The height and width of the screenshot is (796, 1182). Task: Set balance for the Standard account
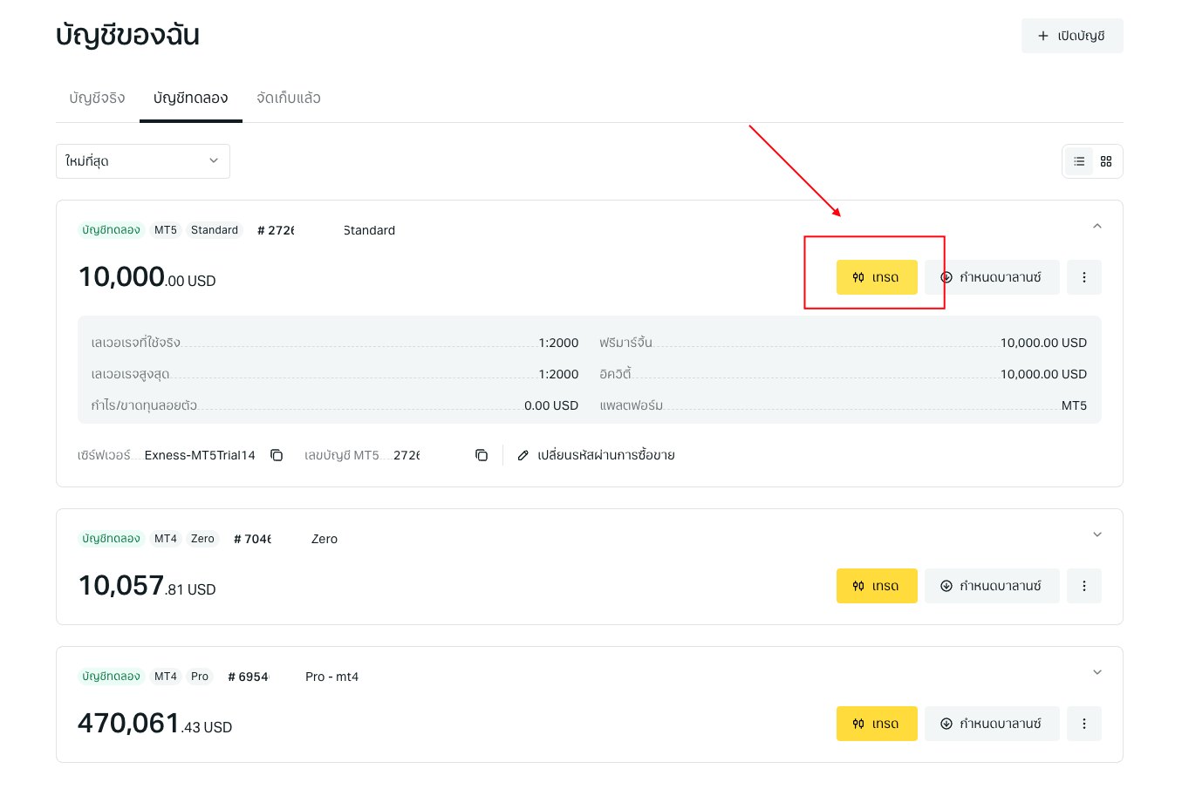992,277
